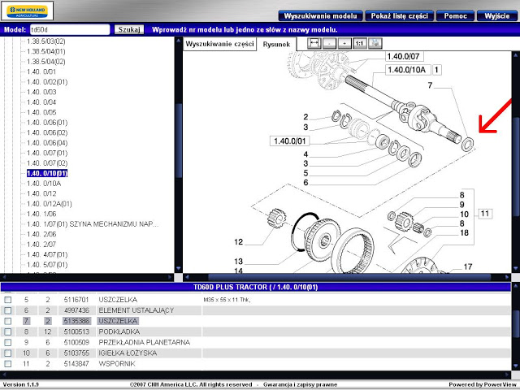Screen dimensions: 520x390
Task: Open tree entry 1.40. 0/10A
Action: coord(45,184)
